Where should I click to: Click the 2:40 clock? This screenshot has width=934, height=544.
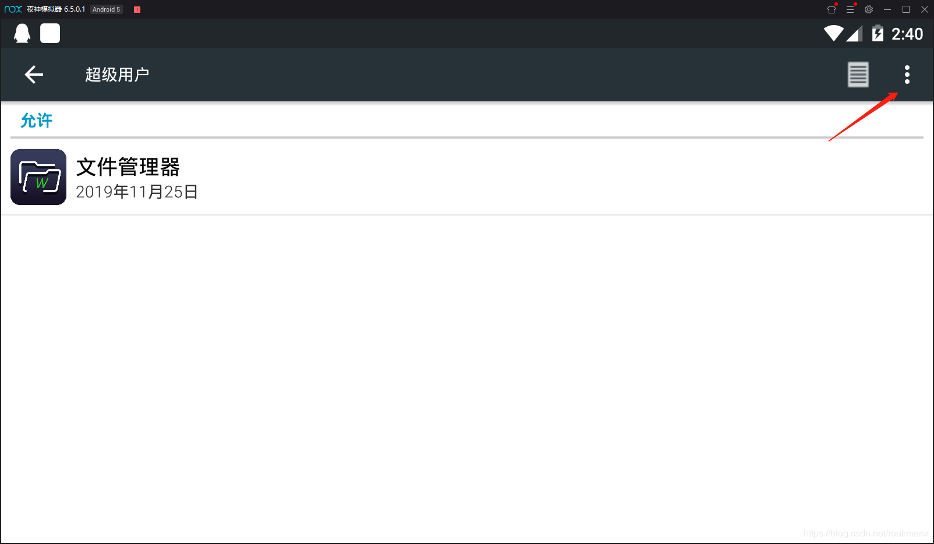907,34
